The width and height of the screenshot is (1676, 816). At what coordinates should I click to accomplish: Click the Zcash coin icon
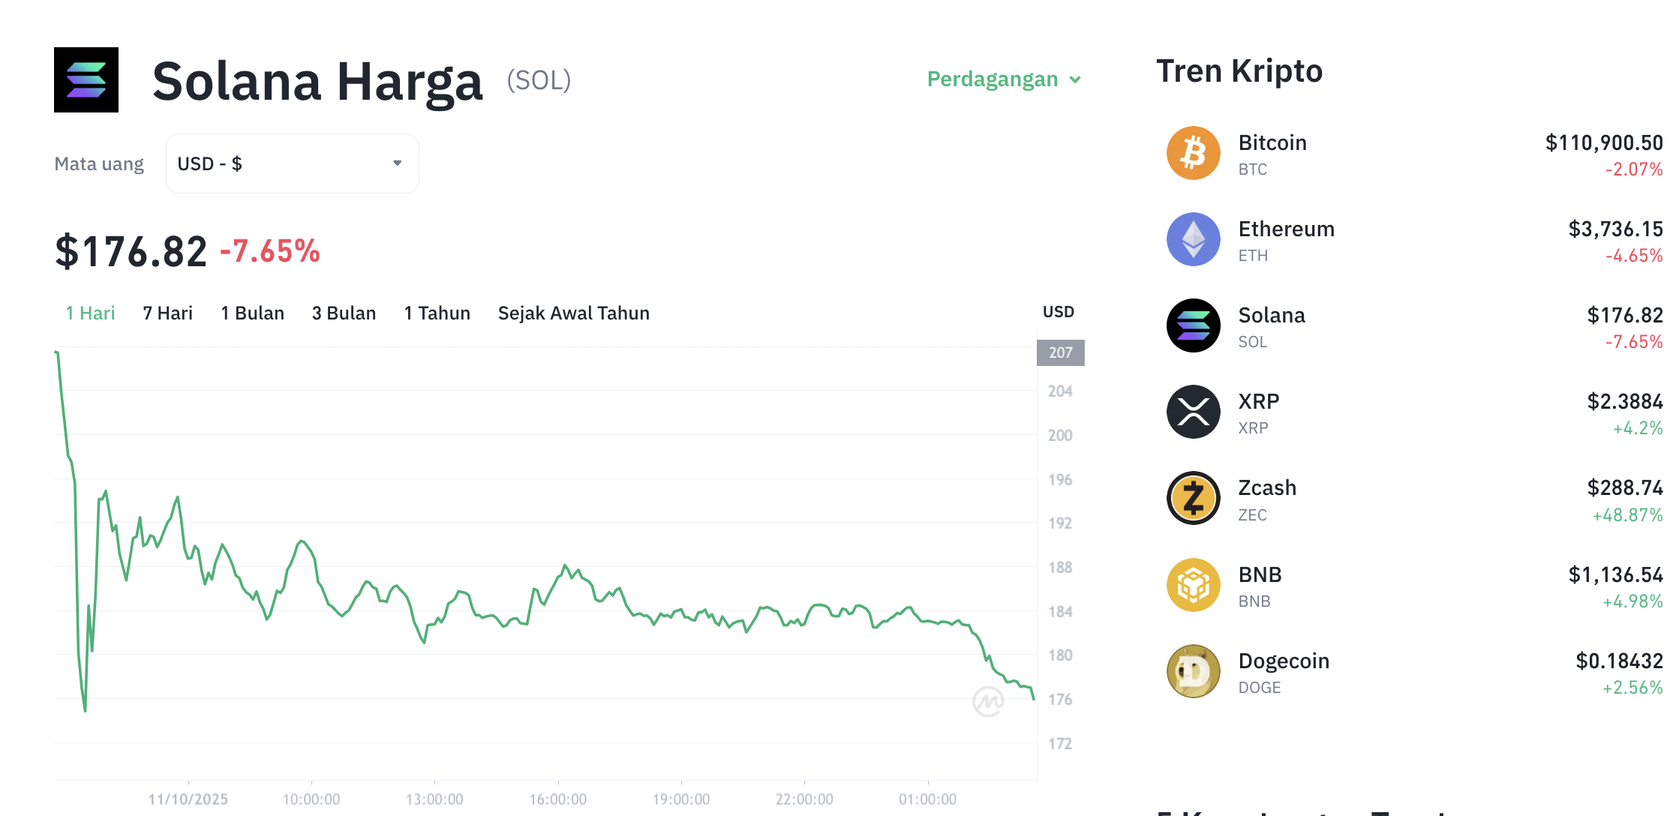pos(1193,498)
